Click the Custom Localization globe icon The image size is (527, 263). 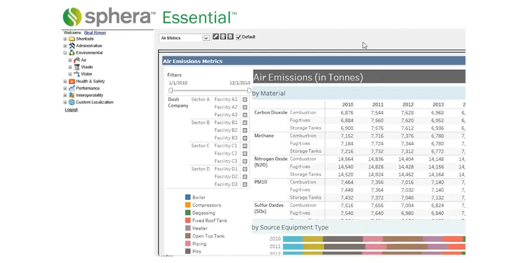tap(72, 102)
